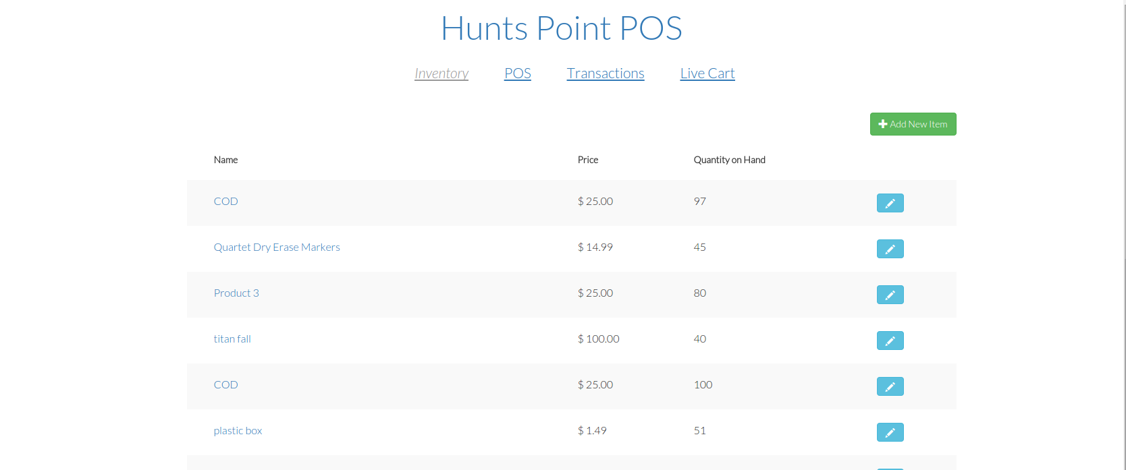Open the Inventory tab
The height and width of the screenshot is (470, 1126).
coord(441,74)
